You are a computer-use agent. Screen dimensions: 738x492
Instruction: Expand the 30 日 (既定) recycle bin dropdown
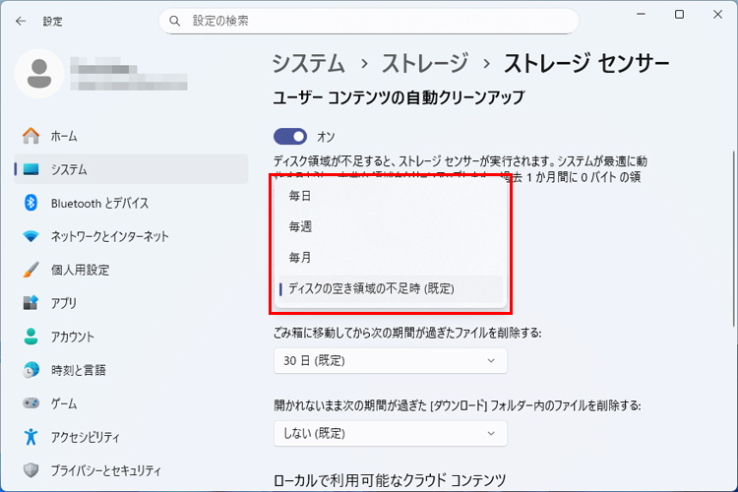tap(390, 361)
